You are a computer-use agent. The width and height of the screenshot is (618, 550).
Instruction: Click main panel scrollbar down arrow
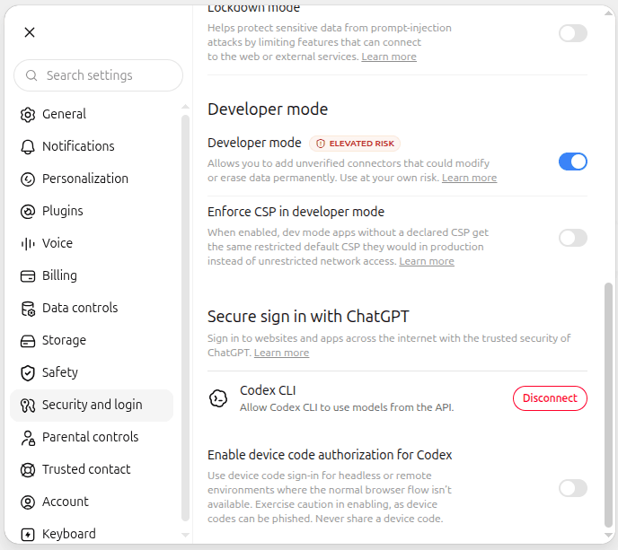[608, 535]
